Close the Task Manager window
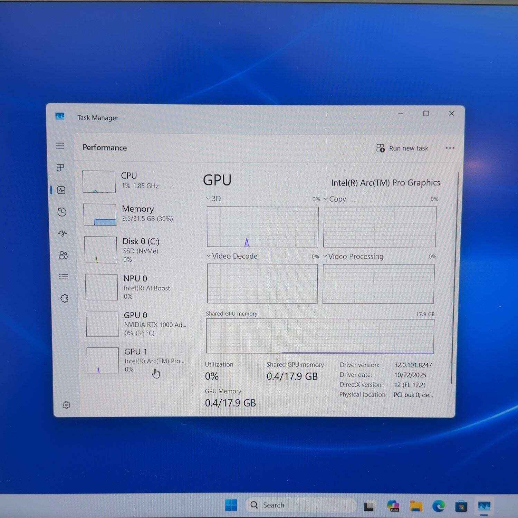 pos(451,114)
